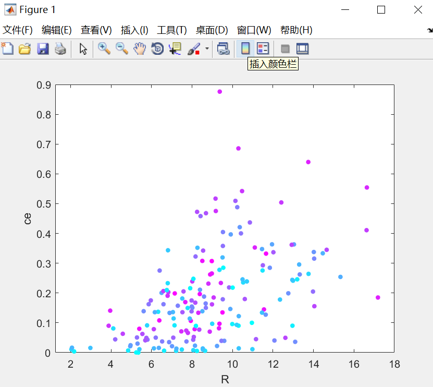The height and width of the screenshot is (387, 433).
Task: Click the x-axis tick label 2
Action: coord(70,365)
